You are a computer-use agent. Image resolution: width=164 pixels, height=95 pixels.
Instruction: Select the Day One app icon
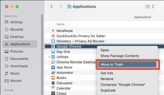pos(53,52)
